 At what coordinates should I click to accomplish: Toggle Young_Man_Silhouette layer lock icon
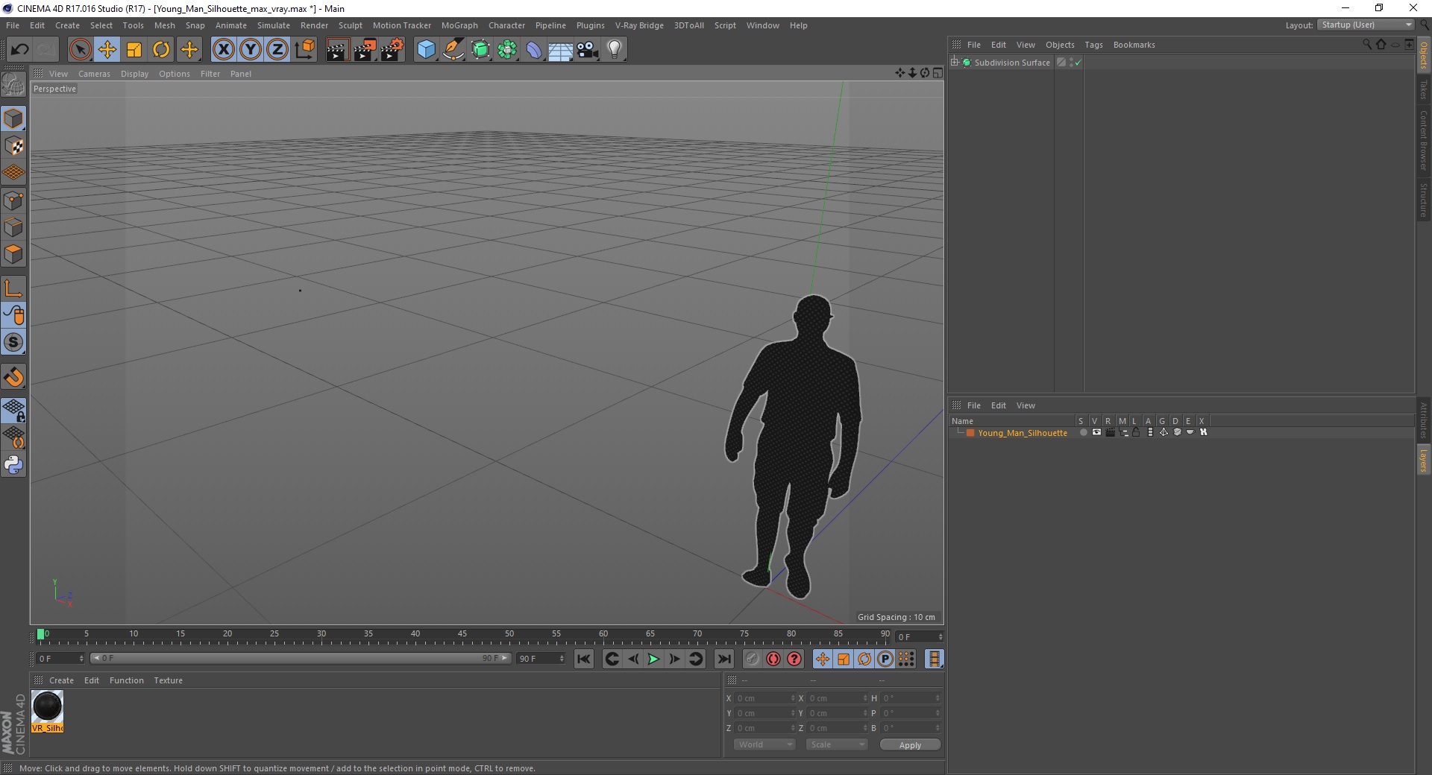click(x=1136, y=432)
